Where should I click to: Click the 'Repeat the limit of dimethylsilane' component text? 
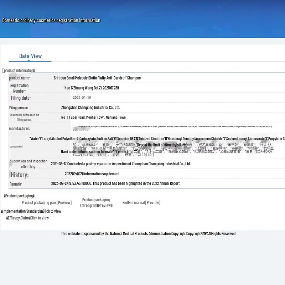click(x=162, y=145)
